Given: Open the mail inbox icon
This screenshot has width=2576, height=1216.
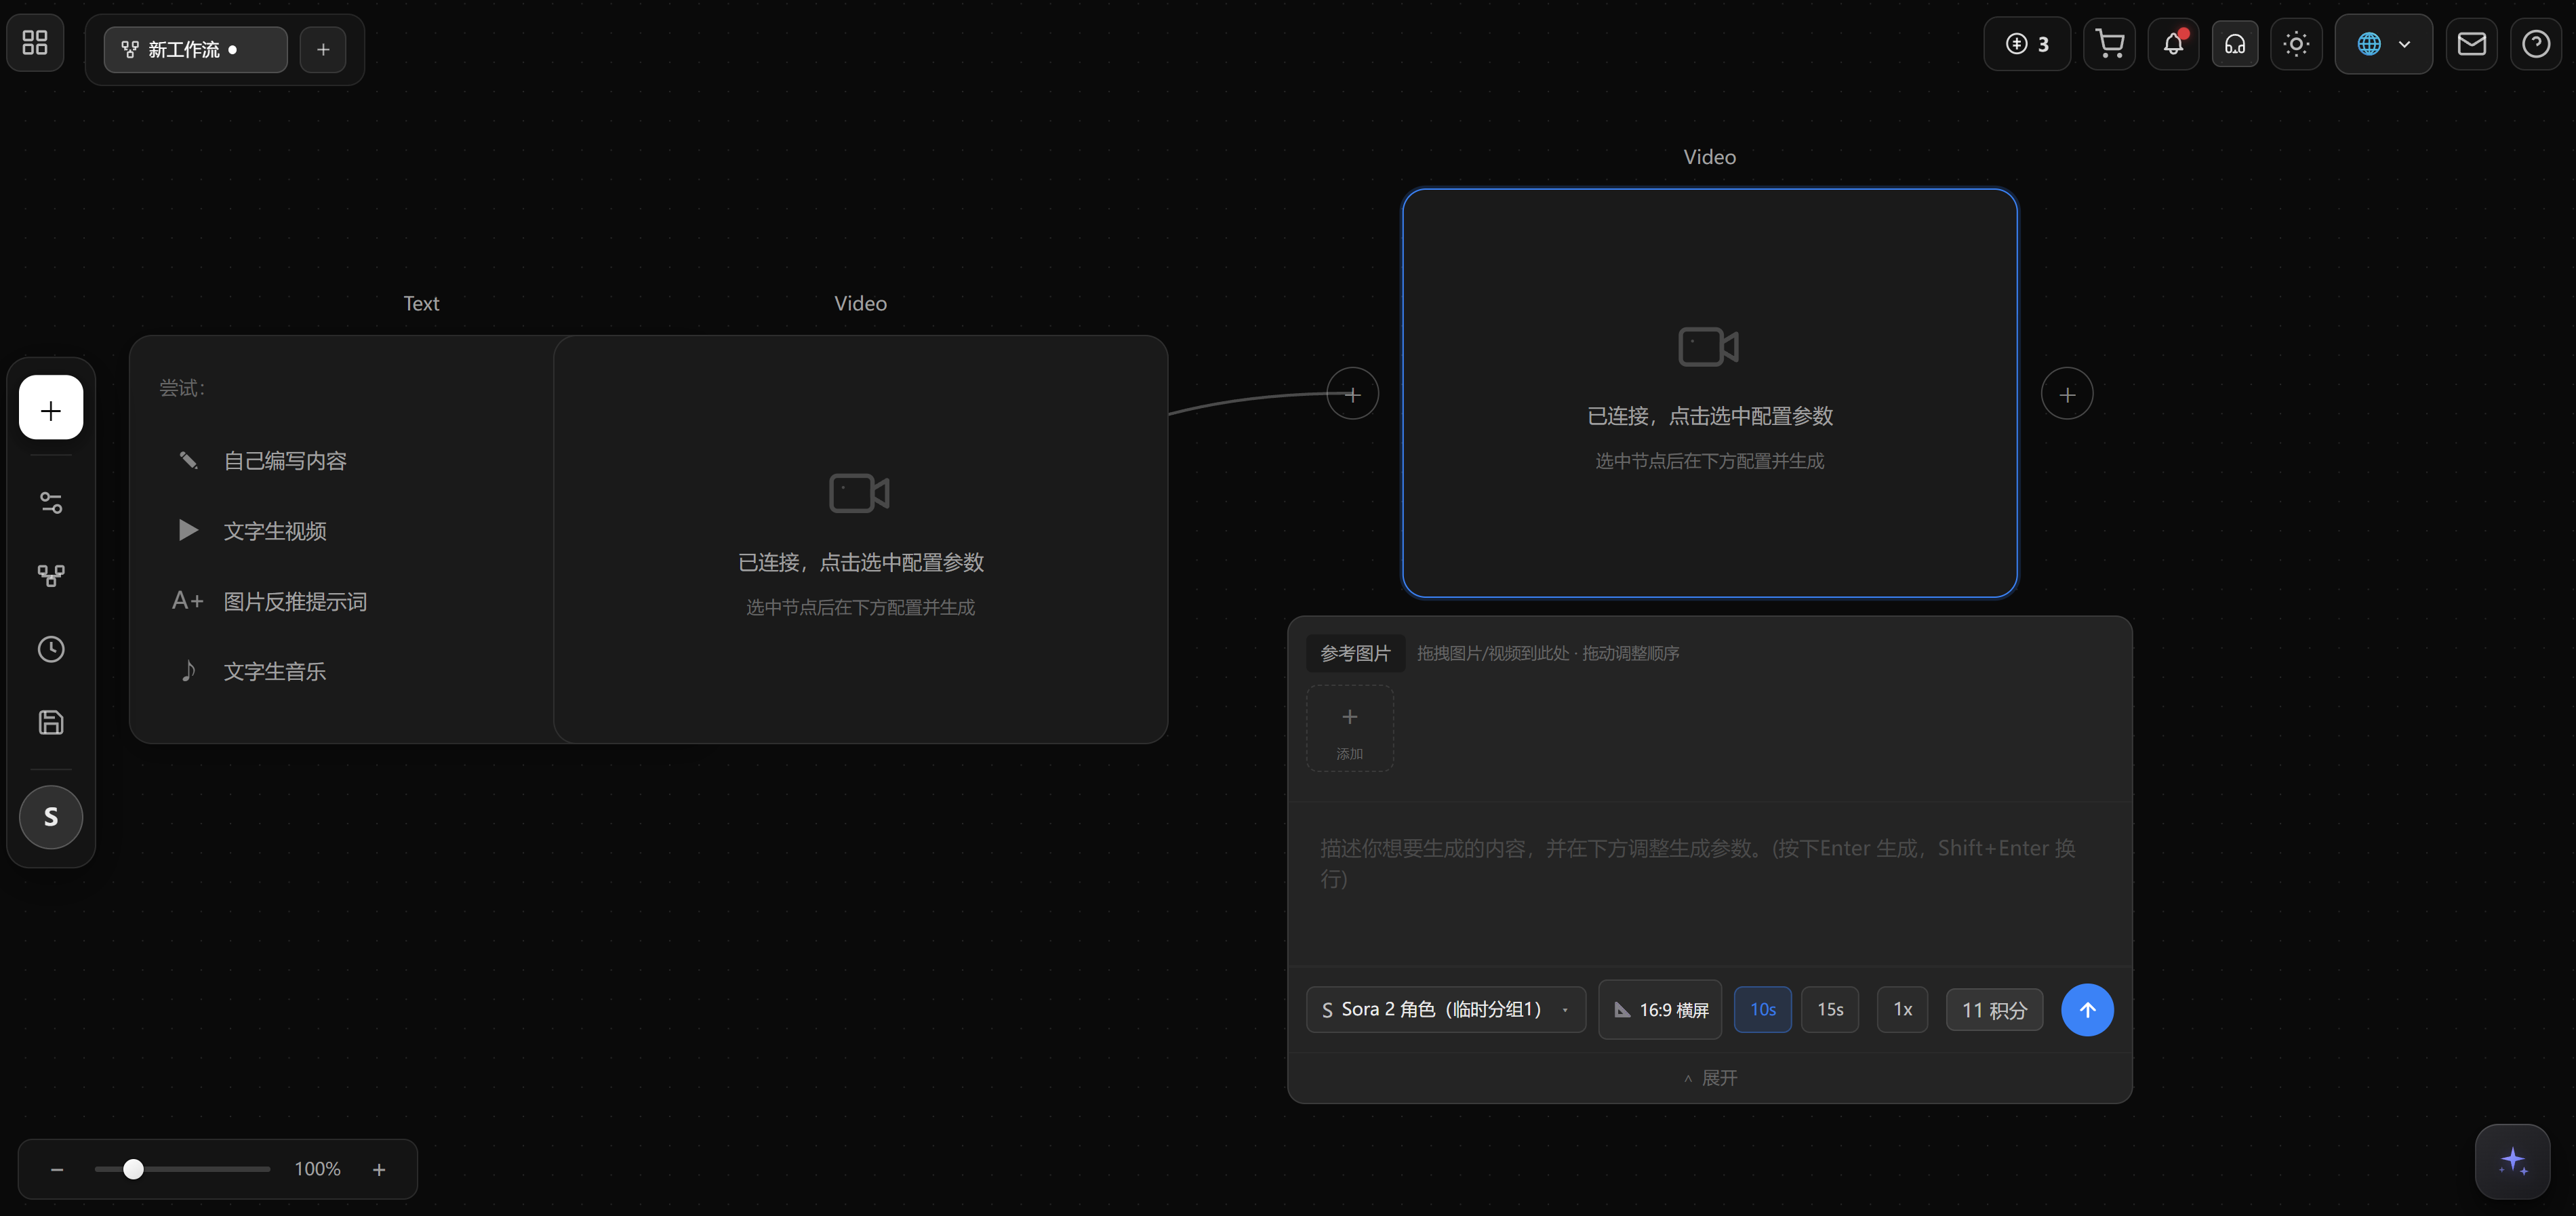Looking at the screenshot, I should [2471, 44].
